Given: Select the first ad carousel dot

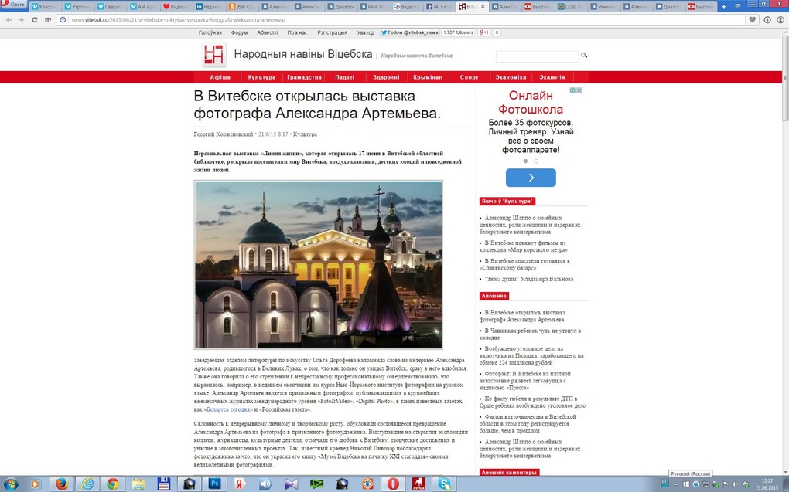Looking at the screenshot, I should 525,161.
